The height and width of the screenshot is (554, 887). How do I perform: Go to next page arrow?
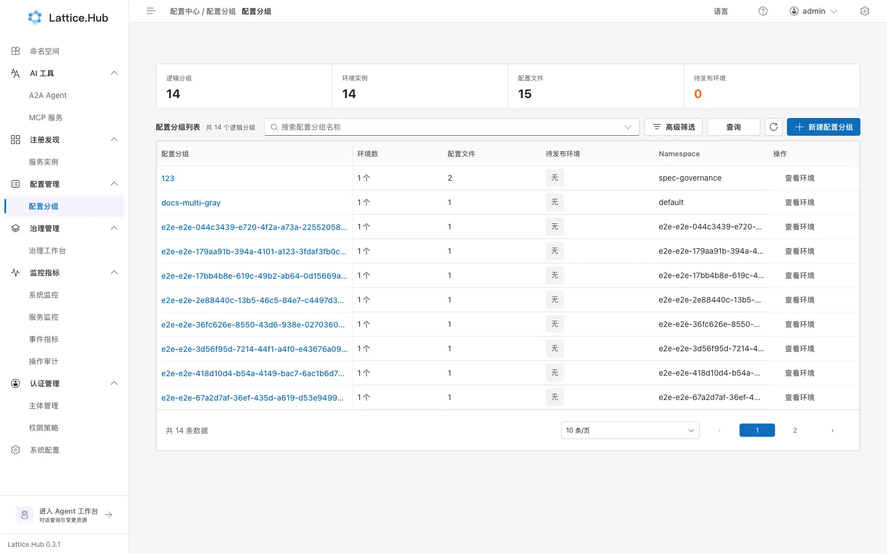pyautogui.click(x=832, y=430)
